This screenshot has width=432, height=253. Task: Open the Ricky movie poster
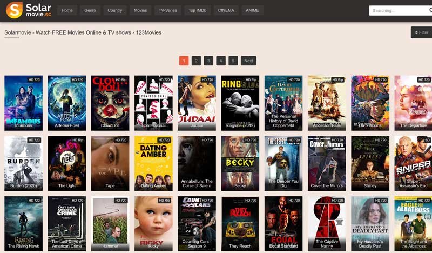(153, 224)
